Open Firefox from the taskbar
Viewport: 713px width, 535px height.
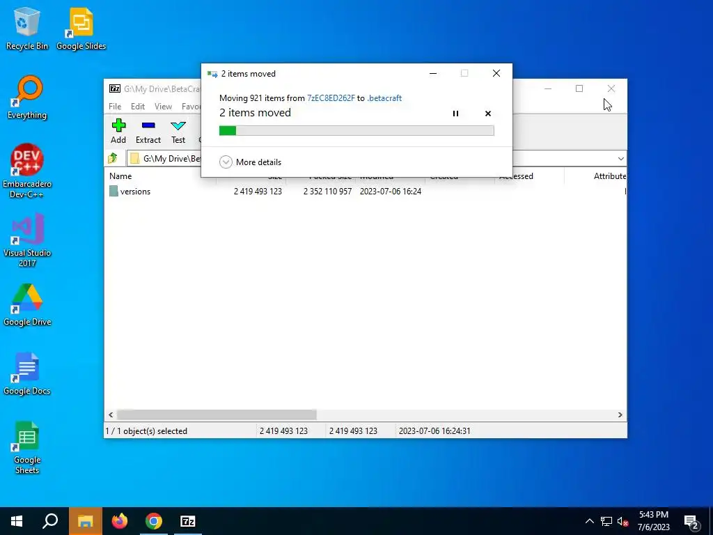pos(120,521)
